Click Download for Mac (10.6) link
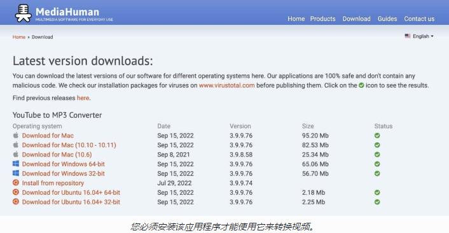 57,155
